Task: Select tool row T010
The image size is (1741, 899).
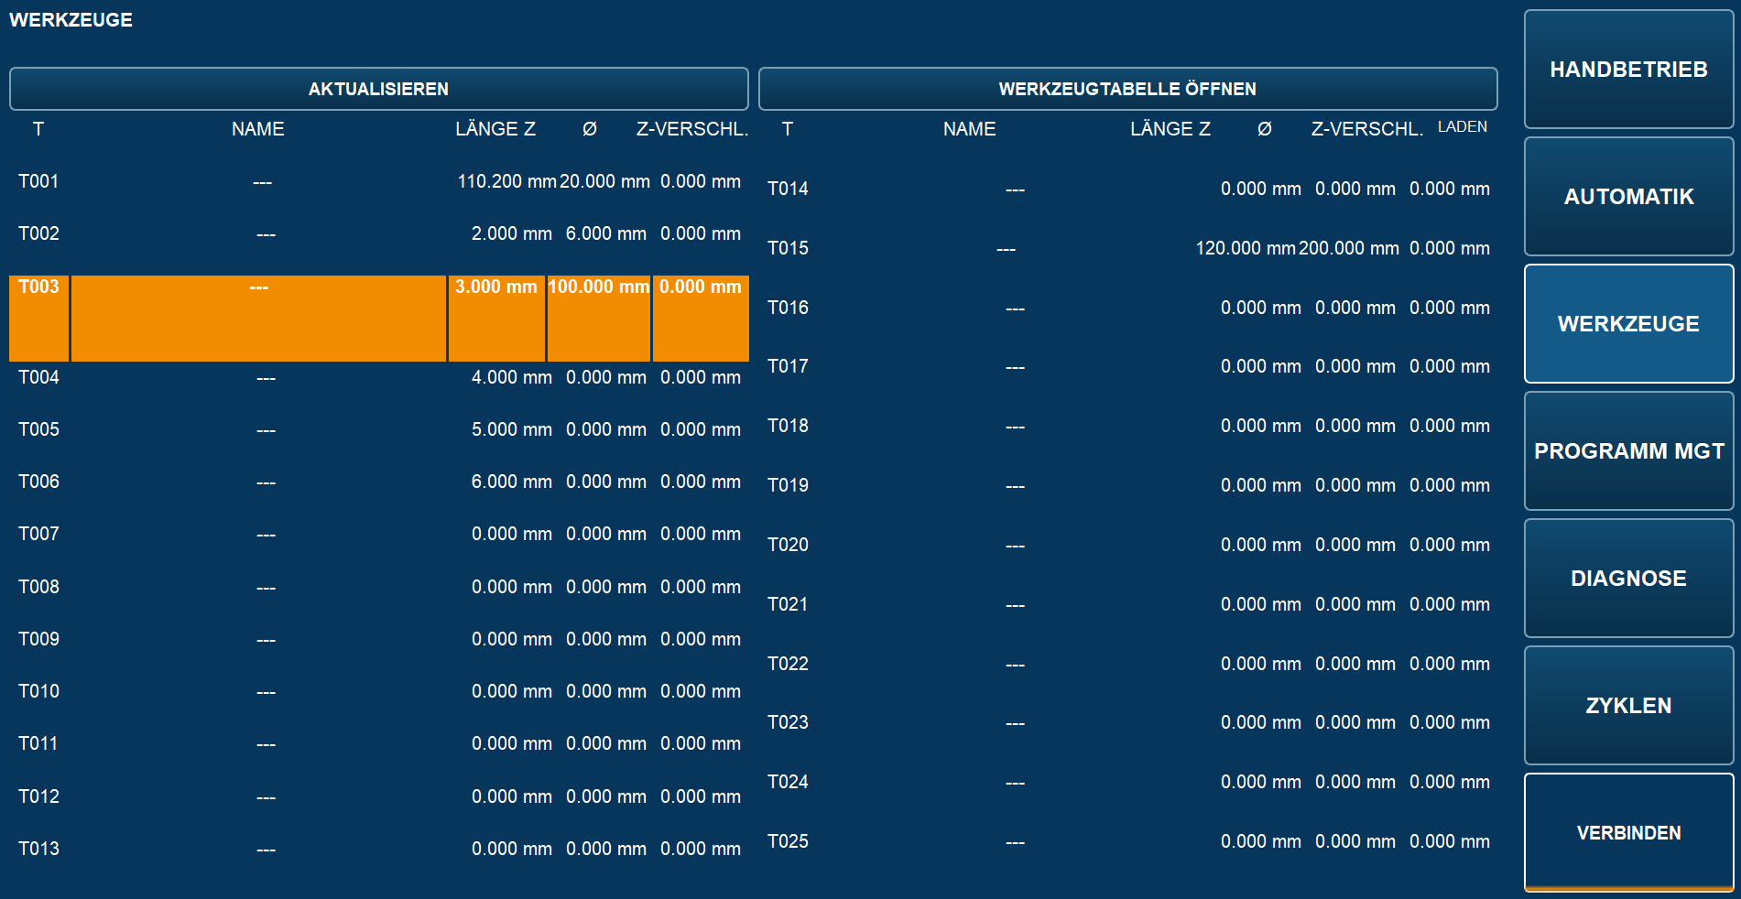Action: [379, 691]
